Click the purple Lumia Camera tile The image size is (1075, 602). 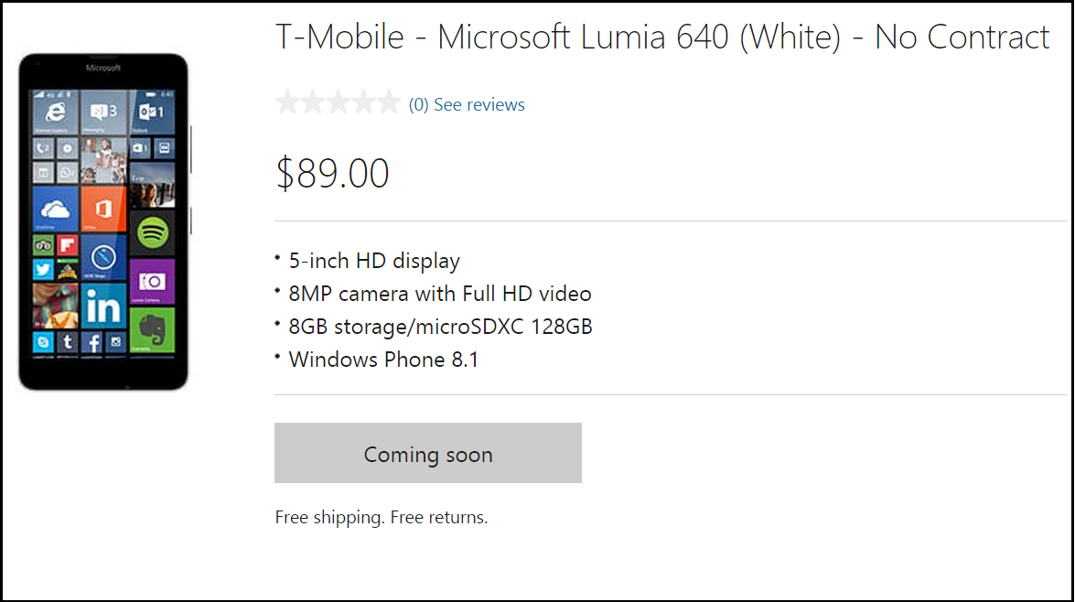click(152, 281)
